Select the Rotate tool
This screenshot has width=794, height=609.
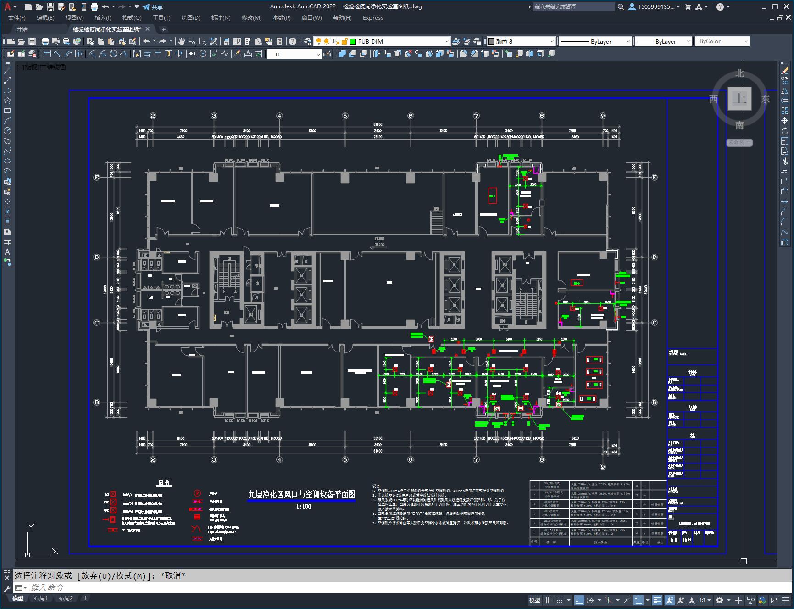point(785,131)
